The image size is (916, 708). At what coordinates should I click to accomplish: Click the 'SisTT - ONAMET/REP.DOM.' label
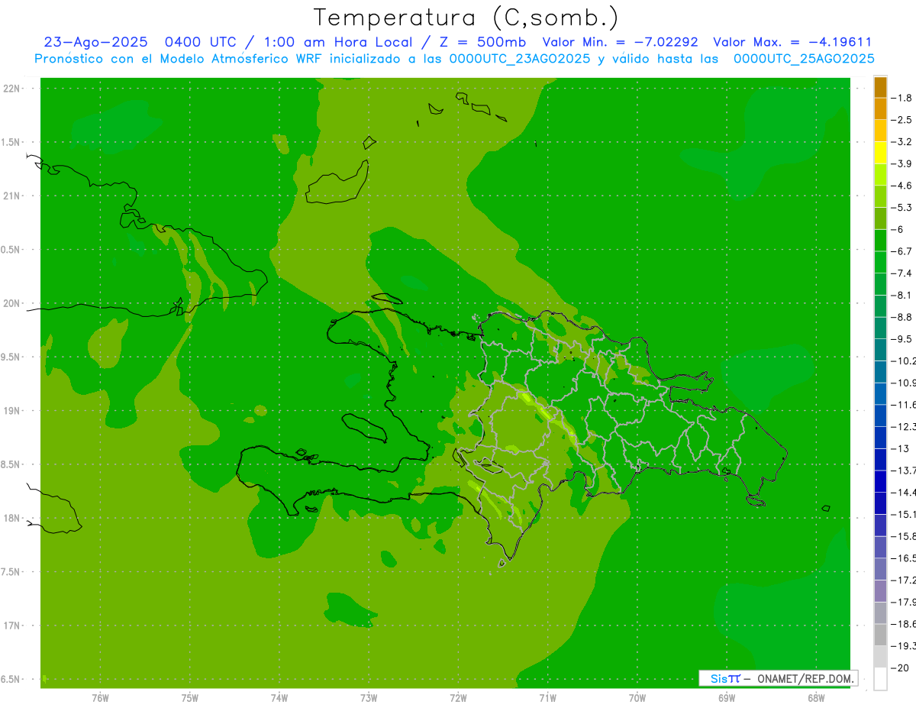[x=779, y=678]
